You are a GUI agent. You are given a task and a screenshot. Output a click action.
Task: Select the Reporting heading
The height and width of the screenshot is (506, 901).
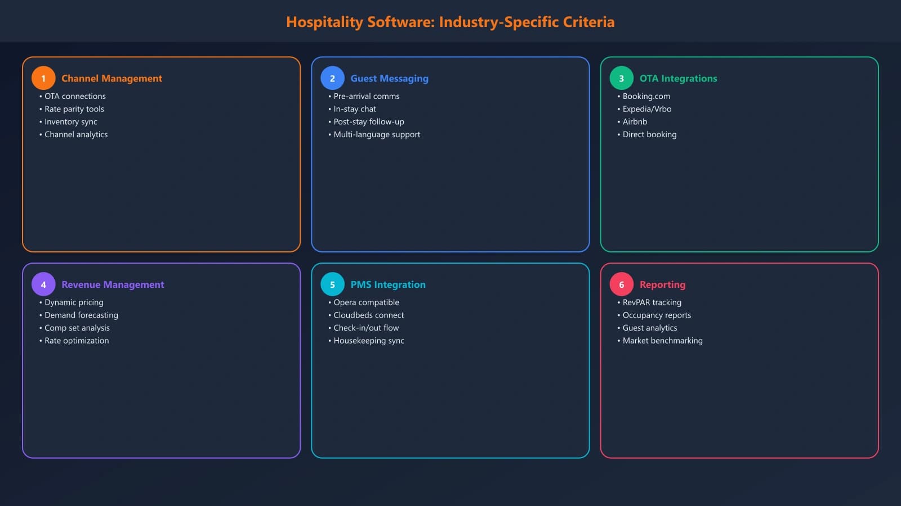coord(662,284)
